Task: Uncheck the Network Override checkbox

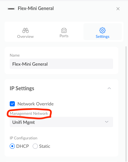Action: click(x=12, y=104)
